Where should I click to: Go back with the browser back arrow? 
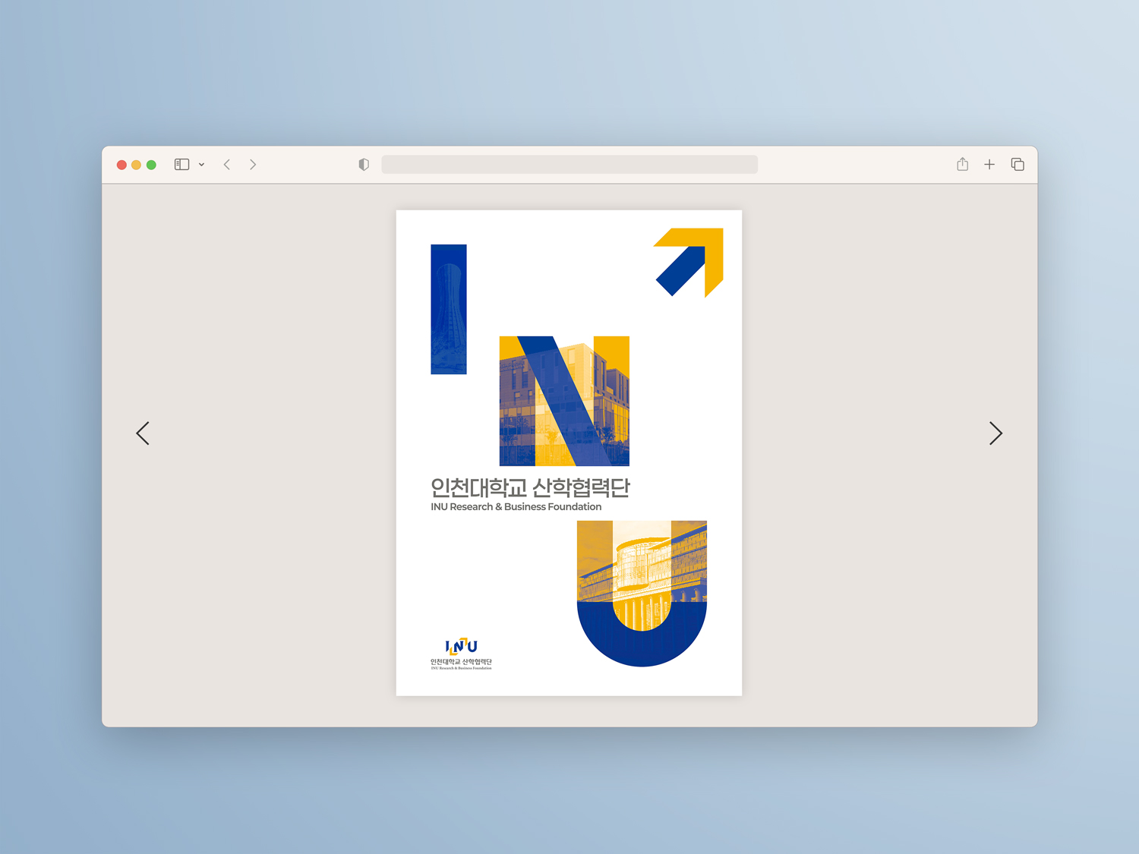[x=227, y=165]
